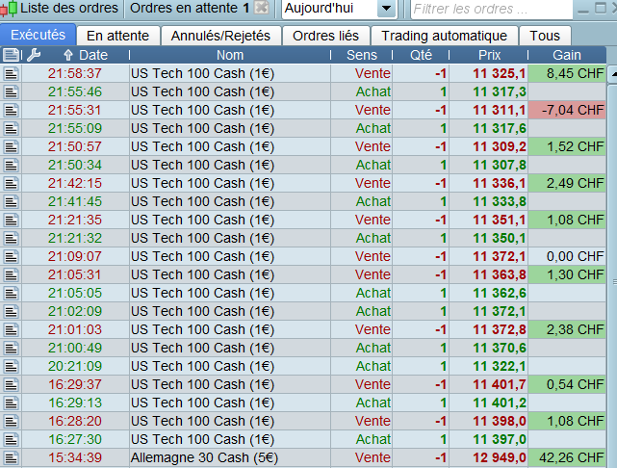Viewport: 617px width, 468px height.
Task: Select the -7,04 CHF loss cell
Action: 567,110
